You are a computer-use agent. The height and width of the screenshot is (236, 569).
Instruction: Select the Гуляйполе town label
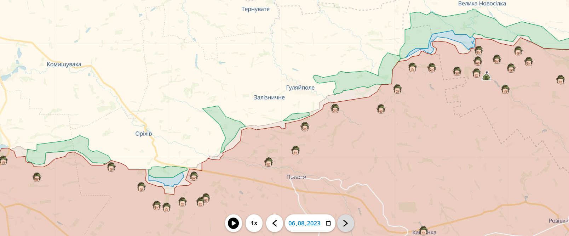[x=300, y=88]
